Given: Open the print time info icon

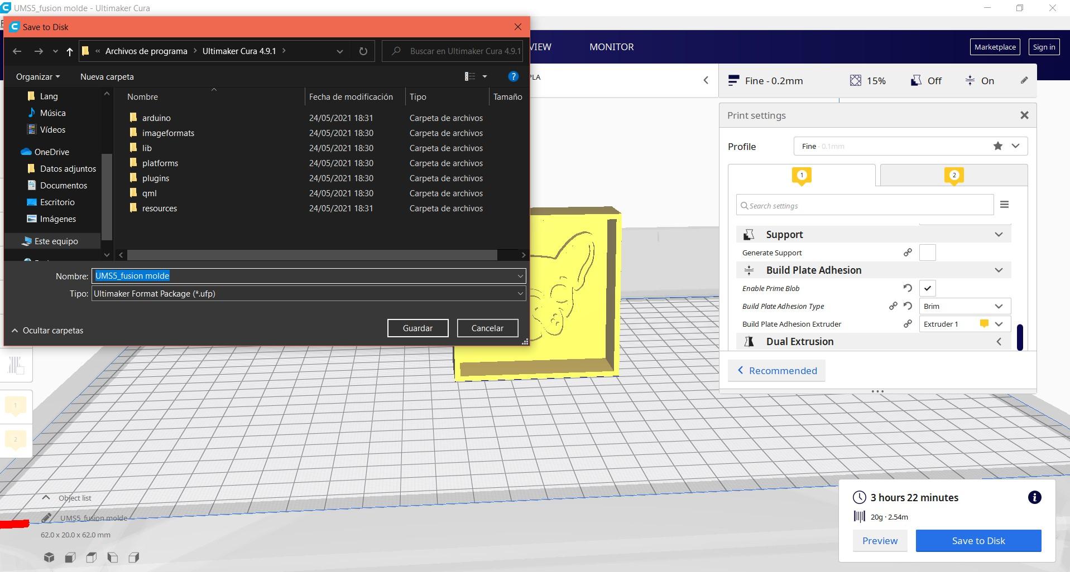Looking at the screenshot, I should click(x=1034, y=497).
